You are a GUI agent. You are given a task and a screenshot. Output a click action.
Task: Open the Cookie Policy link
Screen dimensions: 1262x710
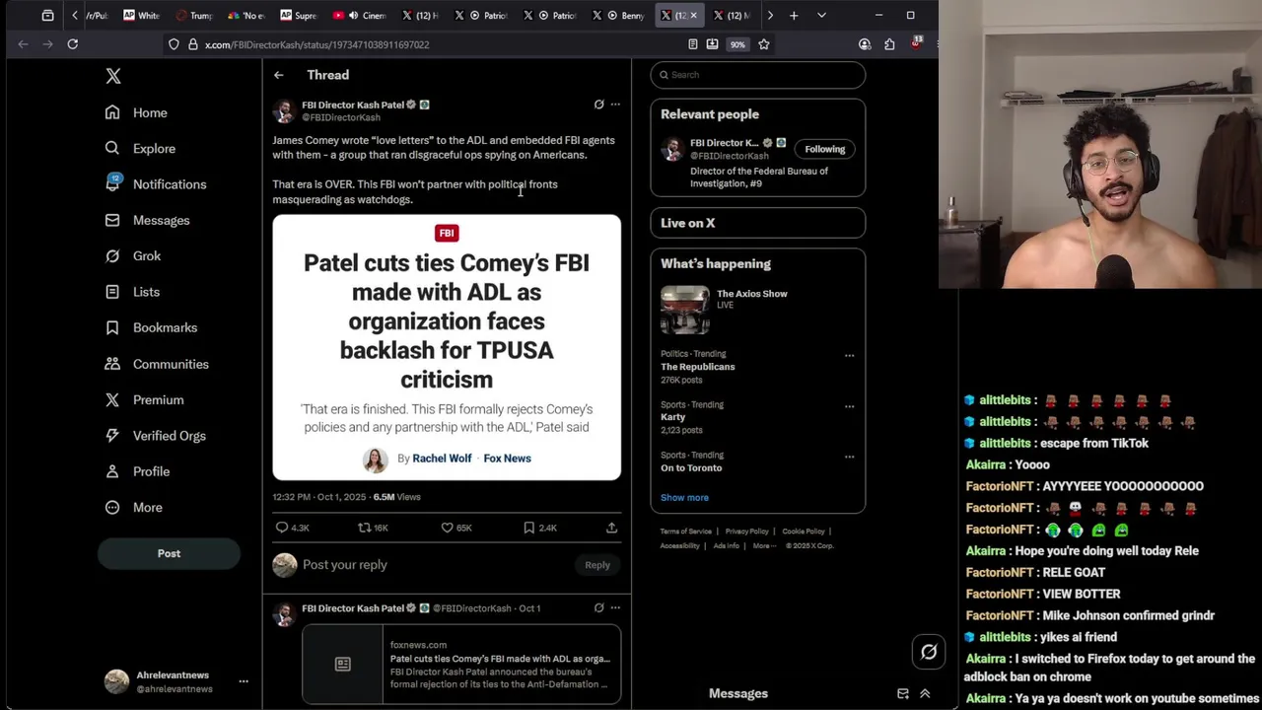click(x=804, y=532)
